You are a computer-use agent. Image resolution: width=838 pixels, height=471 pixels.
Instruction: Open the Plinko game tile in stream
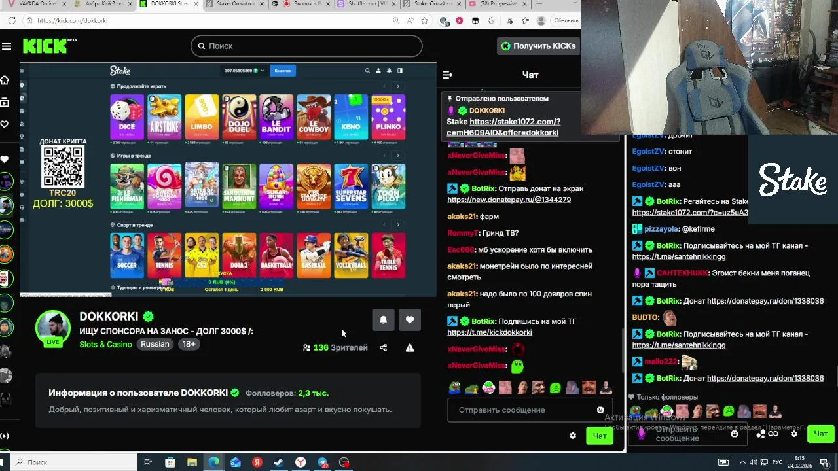coord(388,117)
